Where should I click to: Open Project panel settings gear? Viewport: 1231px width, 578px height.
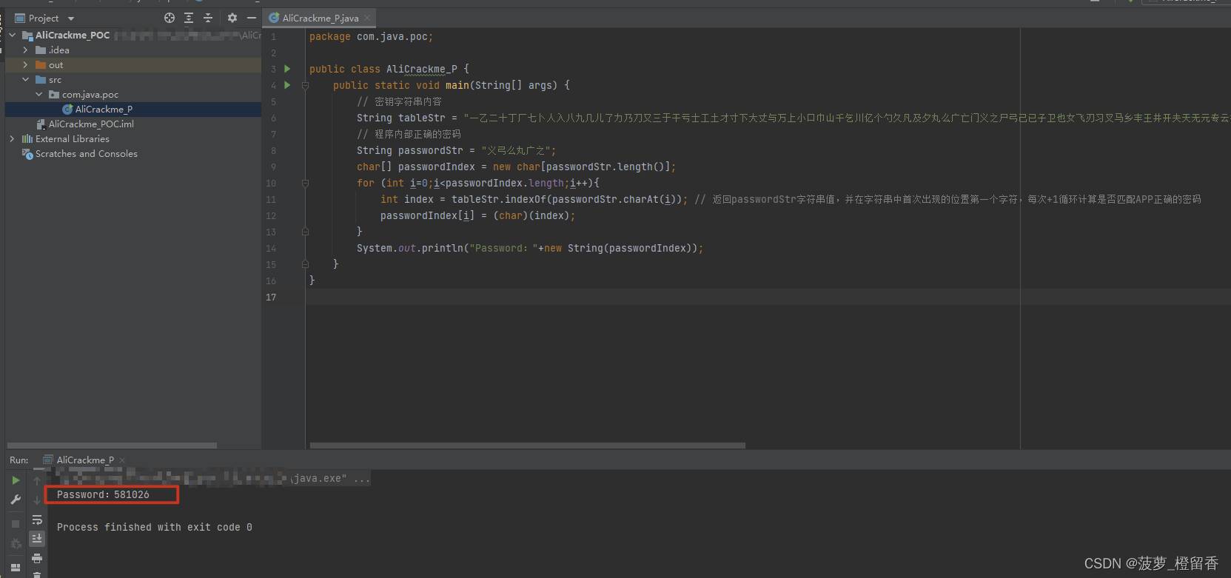(x=232, y=18)
